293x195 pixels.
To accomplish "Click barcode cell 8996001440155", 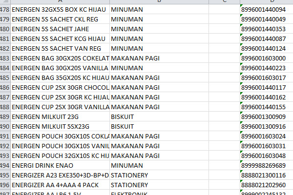I will point(267,107).
